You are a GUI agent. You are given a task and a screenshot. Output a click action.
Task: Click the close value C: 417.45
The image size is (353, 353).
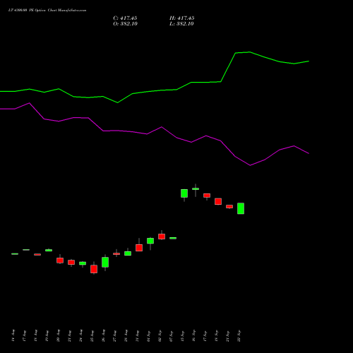[125, 18]
